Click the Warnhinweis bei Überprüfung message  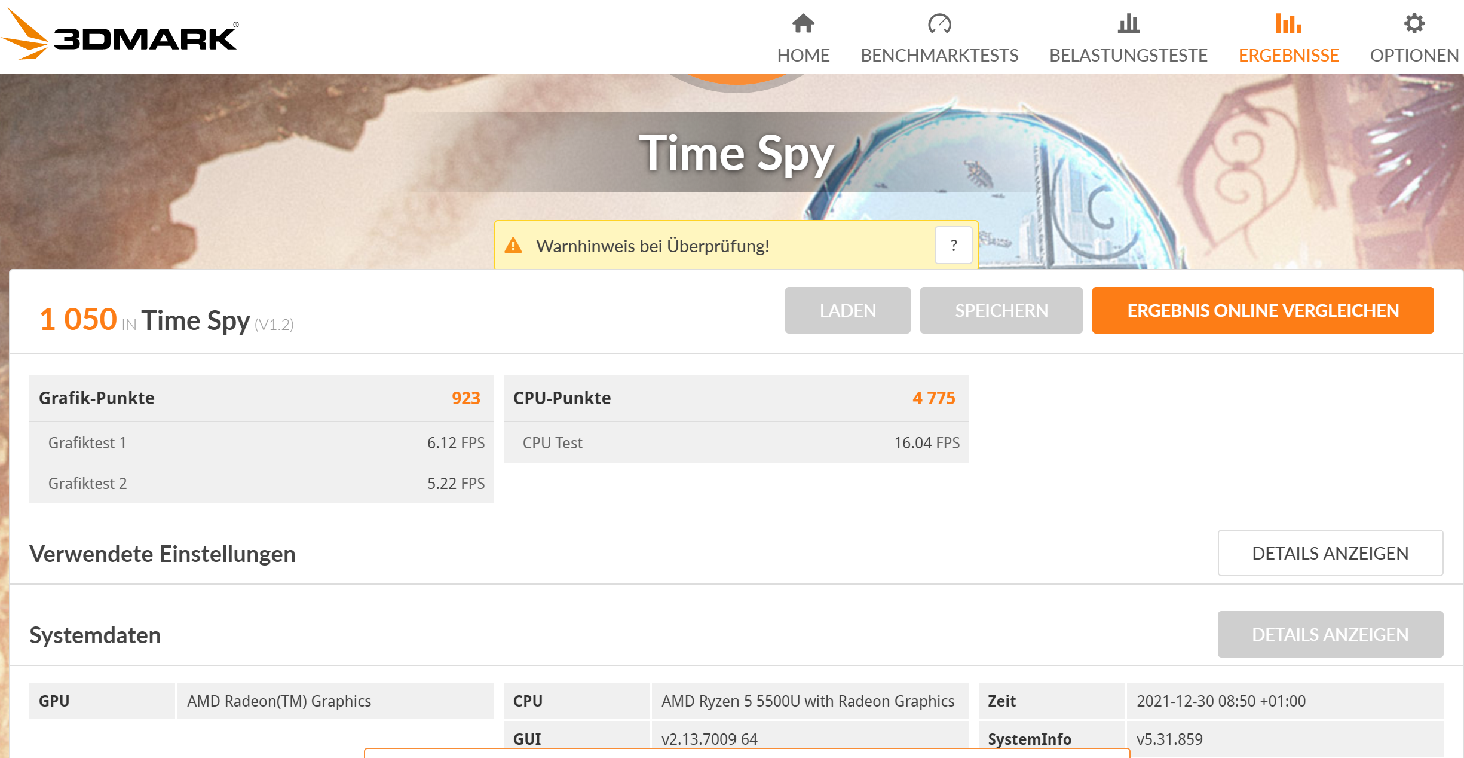click(x=653, y=246)
